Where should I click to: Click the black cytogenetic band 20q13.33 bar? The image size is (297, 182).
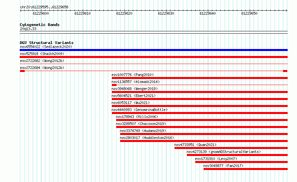154,32
